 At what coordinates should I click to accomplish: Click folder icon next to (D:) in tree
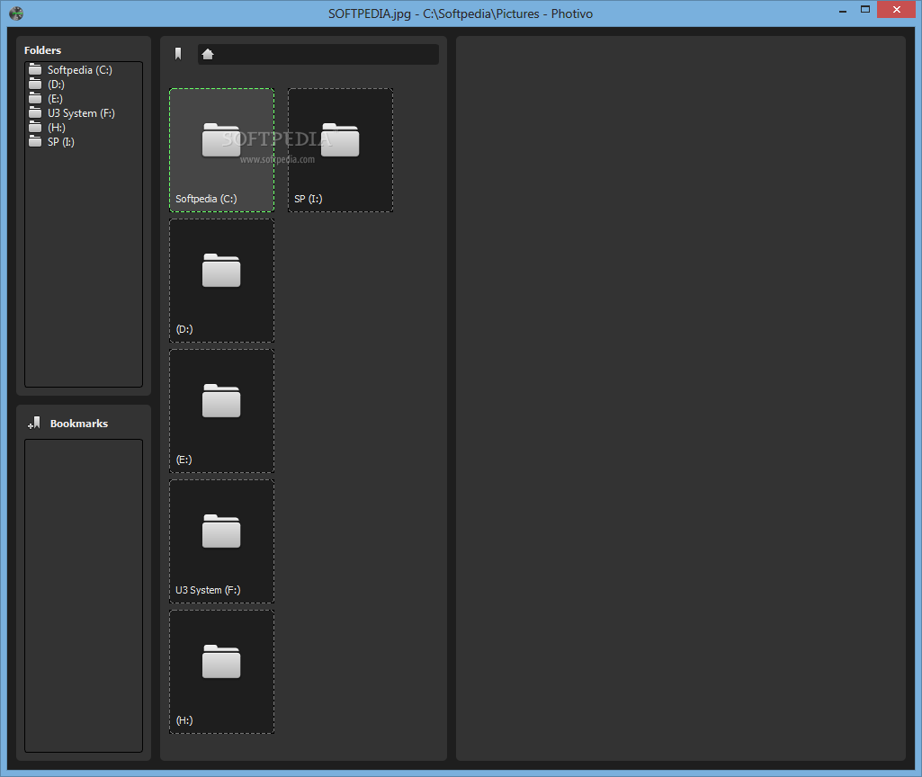tap(35, 84)
